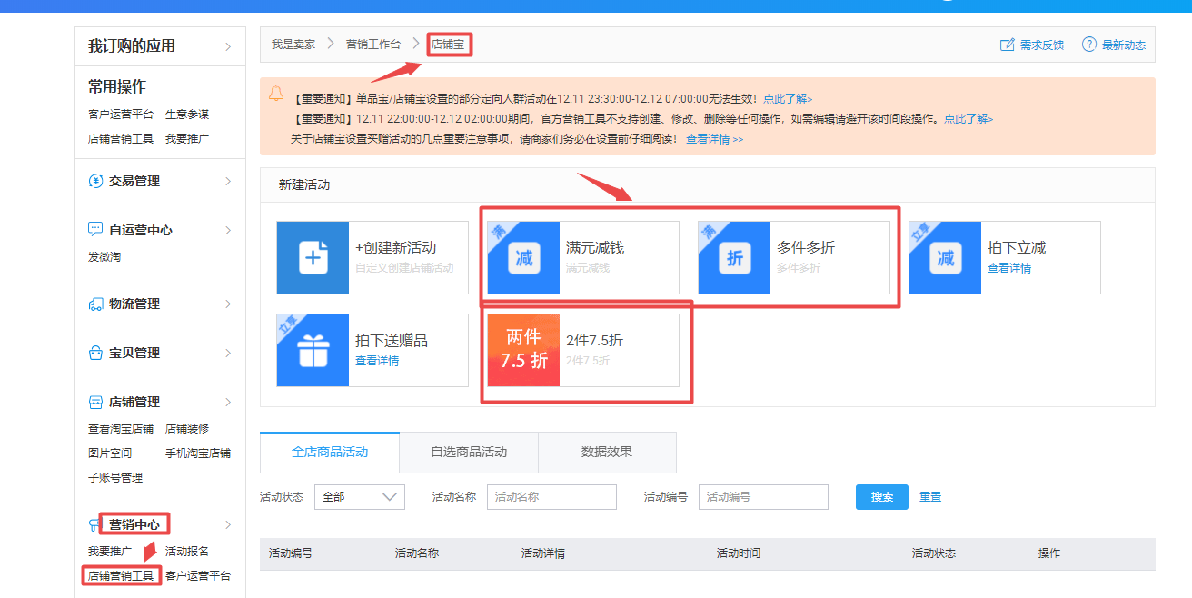Viewport: 1192px width, 598px height.
Task: Select the 全店商品活动 tab
Action: 330,452
